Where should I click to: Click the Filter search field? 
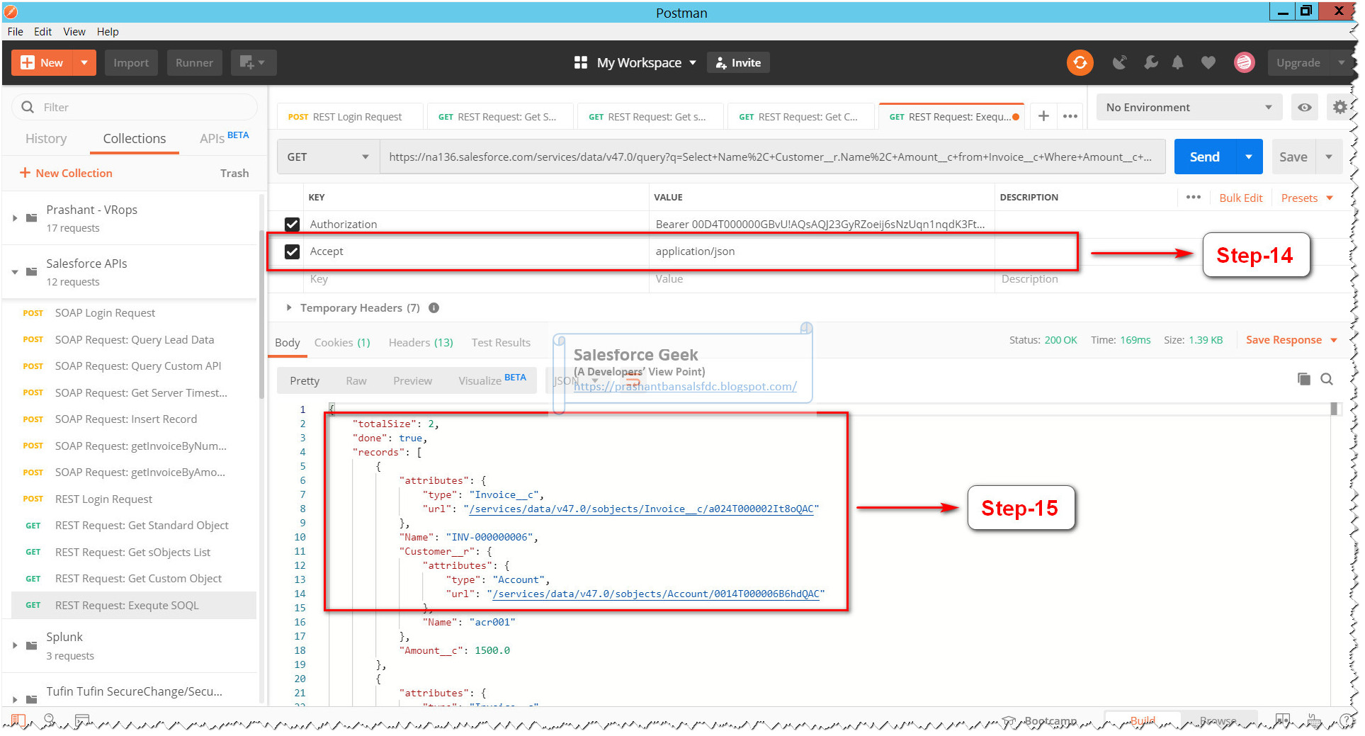(x=135, y=107)
